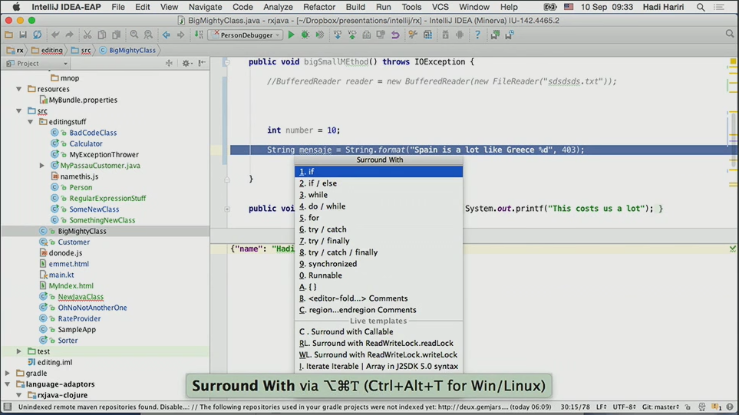
Task: Hide the Project tool window
Action: pos(202,63)
